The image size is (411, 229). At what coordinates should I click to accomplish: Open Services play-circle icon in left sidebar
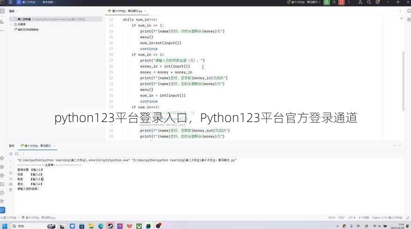click(x=2, y=176)
